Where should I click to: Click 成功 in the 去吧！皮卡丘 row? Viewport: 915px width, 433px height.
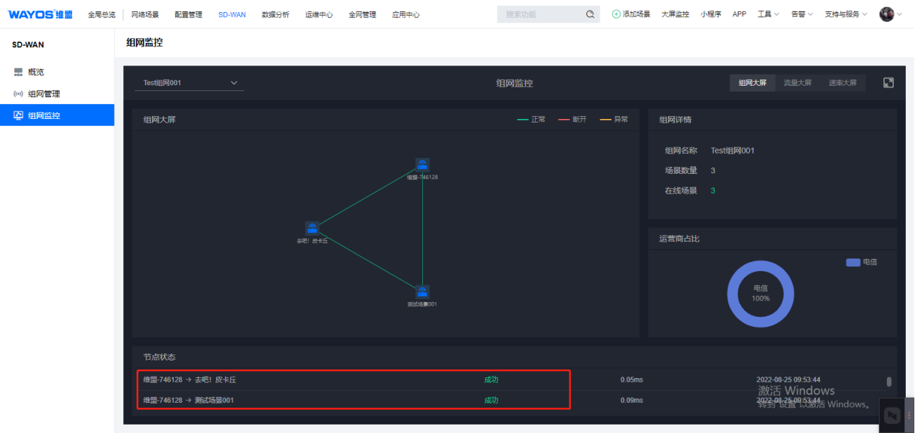[x=491, y=379]
